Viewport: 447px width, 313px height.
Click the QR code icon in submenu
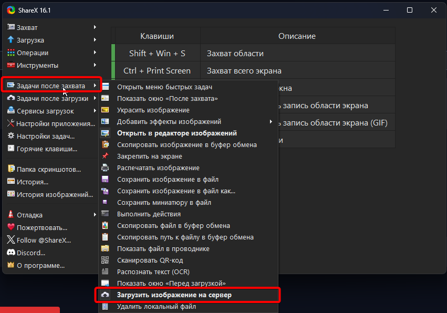(x=105, y=260)
